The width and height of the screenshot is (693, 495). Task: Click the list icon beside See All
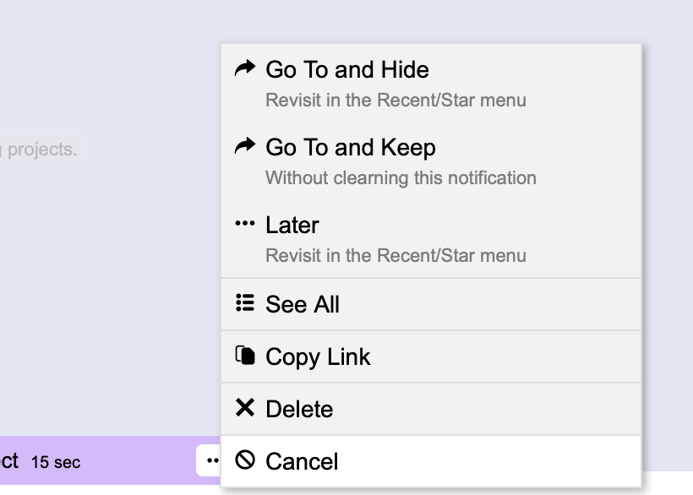245,303
